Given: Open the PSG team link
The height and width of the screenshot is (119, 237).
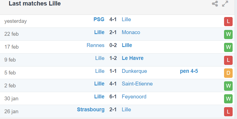Looking at the screenshot, I should 99,19.
